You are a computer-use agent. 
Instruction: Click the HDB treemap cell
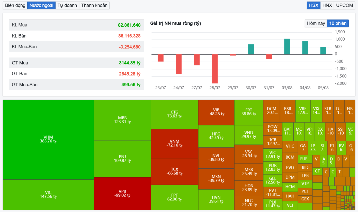[249, 188]
